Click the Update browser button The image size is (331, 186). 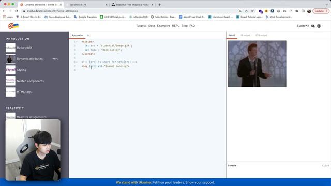click(321, 11)
